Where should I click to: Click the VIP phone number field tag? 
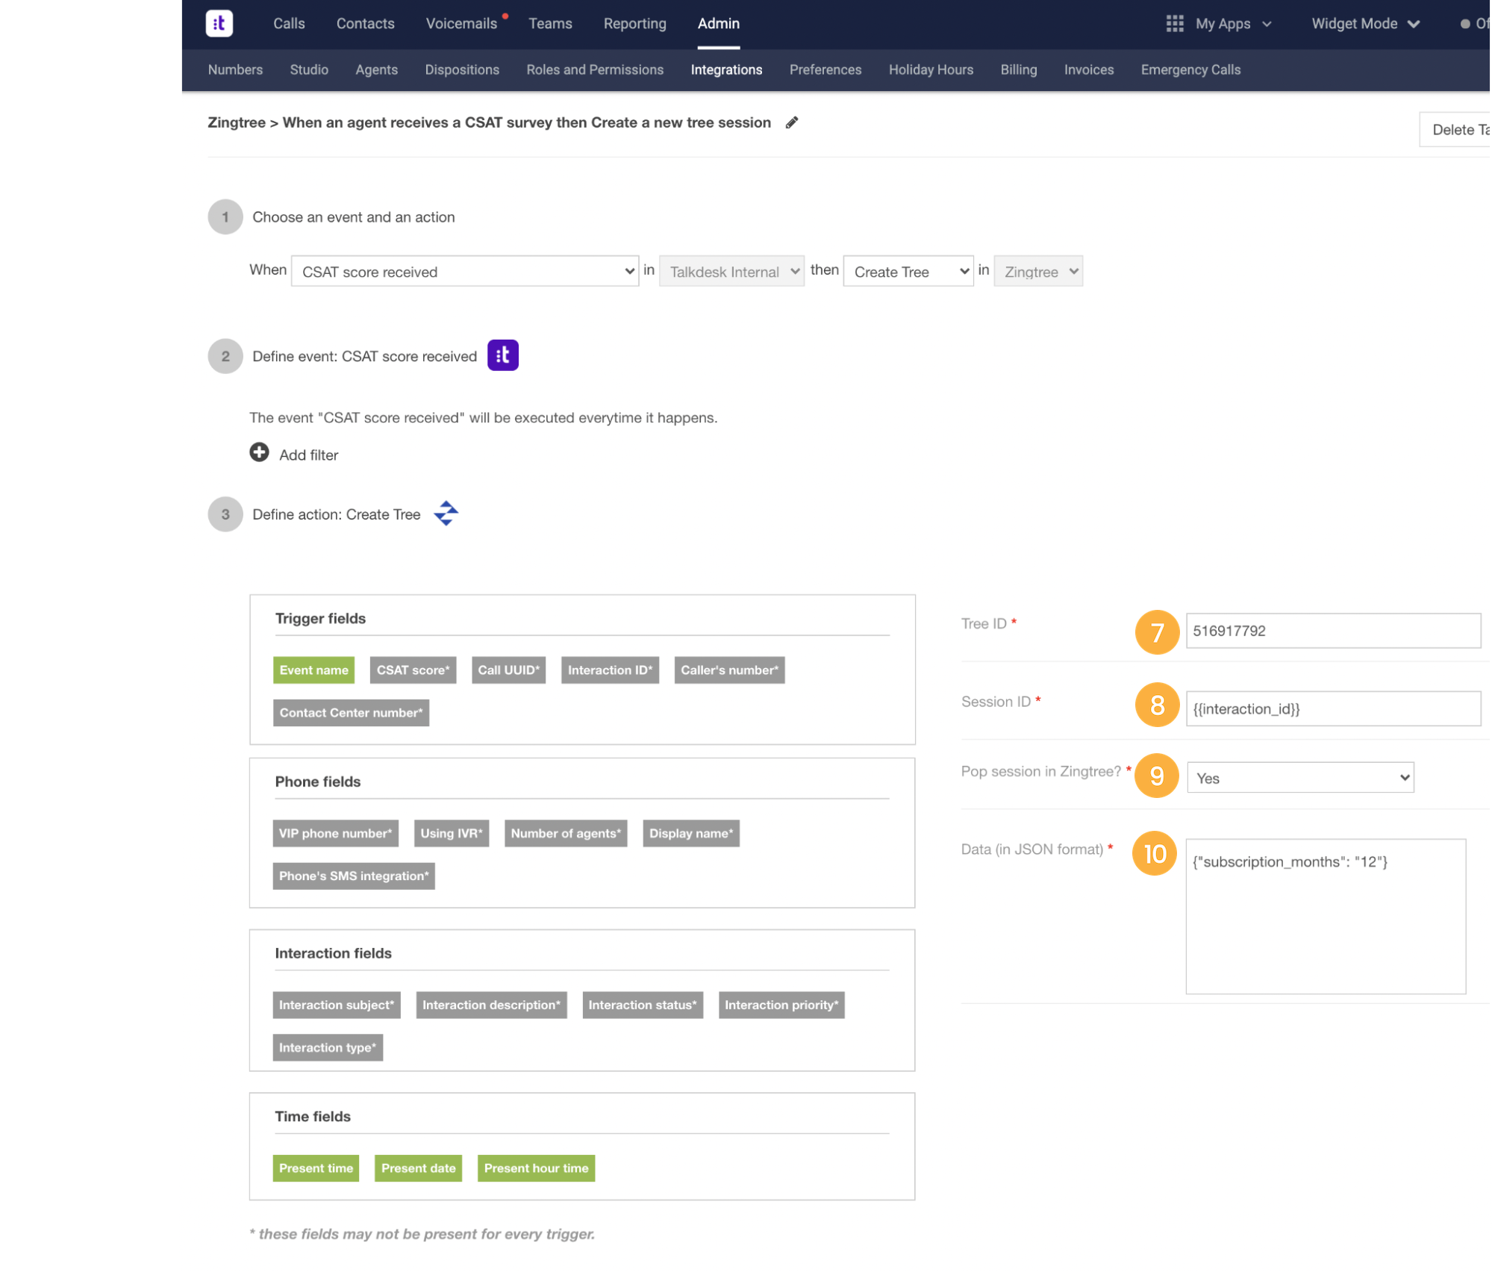(335, 834)
